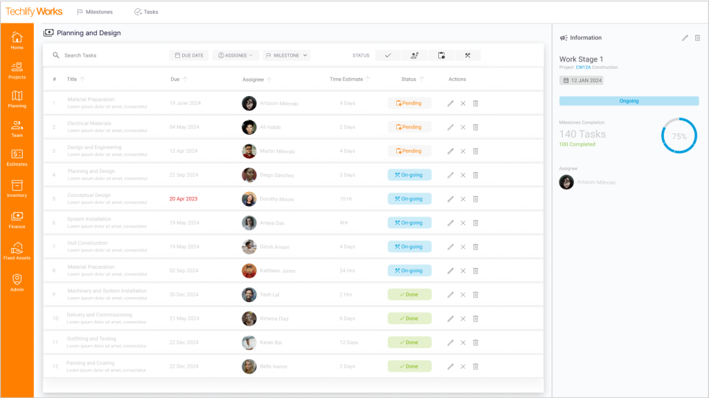The image size is (709, 398).
Task: Edit Work Stage 1 in Information panel
Action: (685, 38)
